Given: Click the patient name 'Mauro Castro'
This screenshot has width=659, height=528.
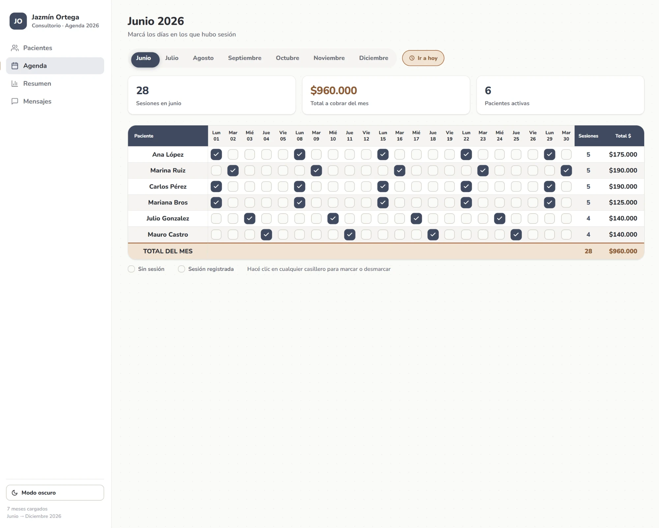Looking at the screenshot, I should coord(168,235).
